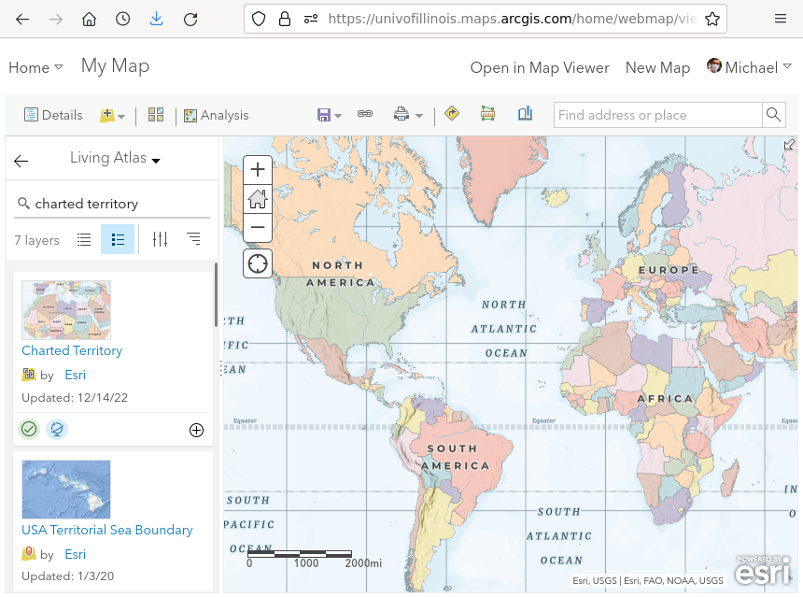This screenshot has width=803, height=597.
Task: Click Open in Map Viewer link
Action: [540, 67]
